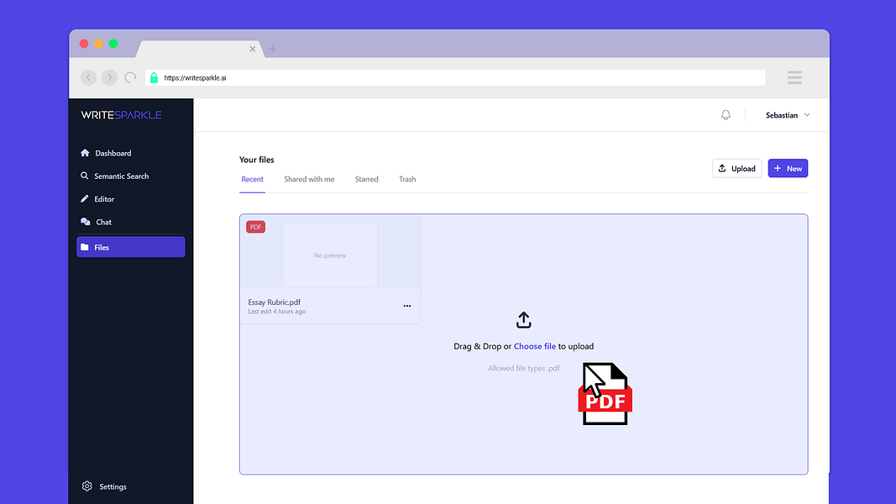Switch to the Trash tab

[x=407, y=180]
